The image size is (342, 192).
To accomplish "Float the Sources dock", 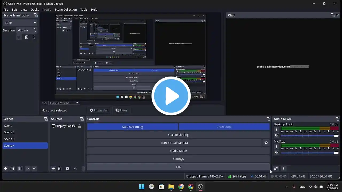I will [82, 119].
